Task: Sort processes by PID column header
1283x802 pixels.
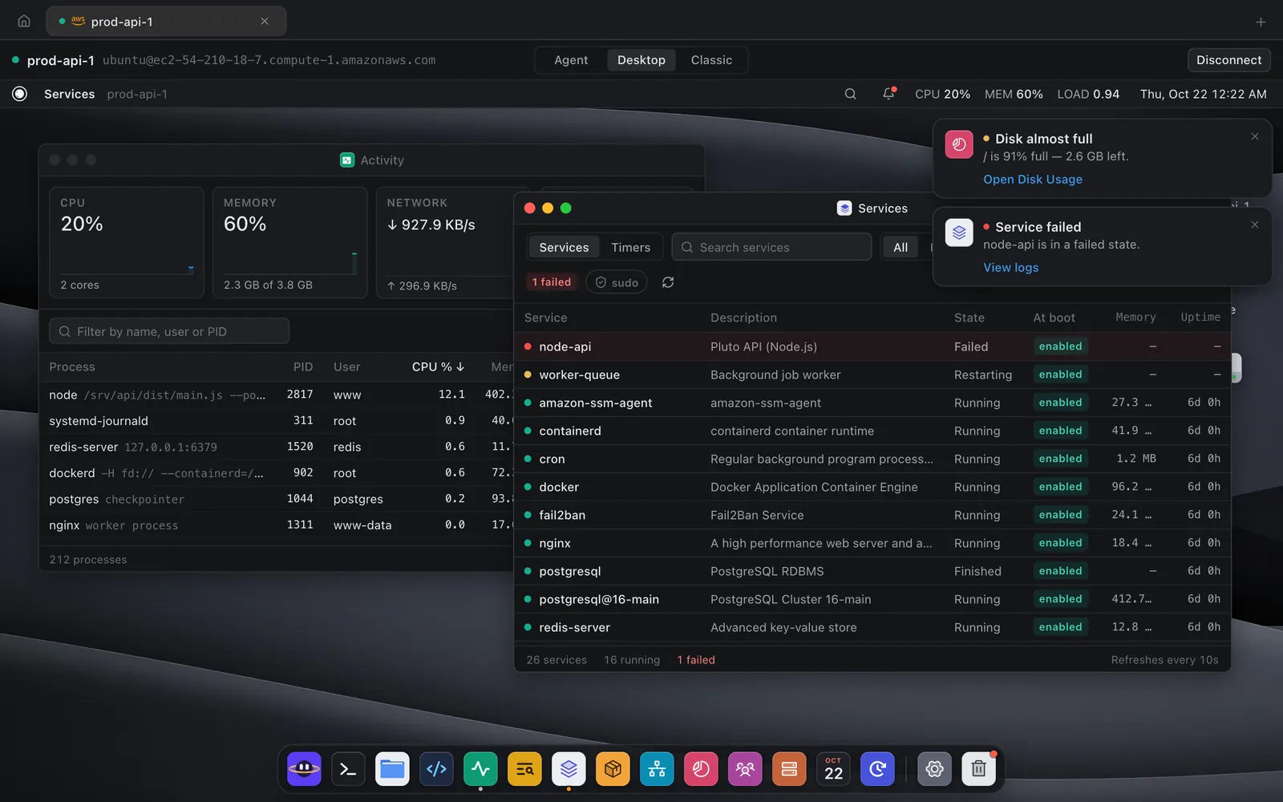Action: (x=303, y=367)
